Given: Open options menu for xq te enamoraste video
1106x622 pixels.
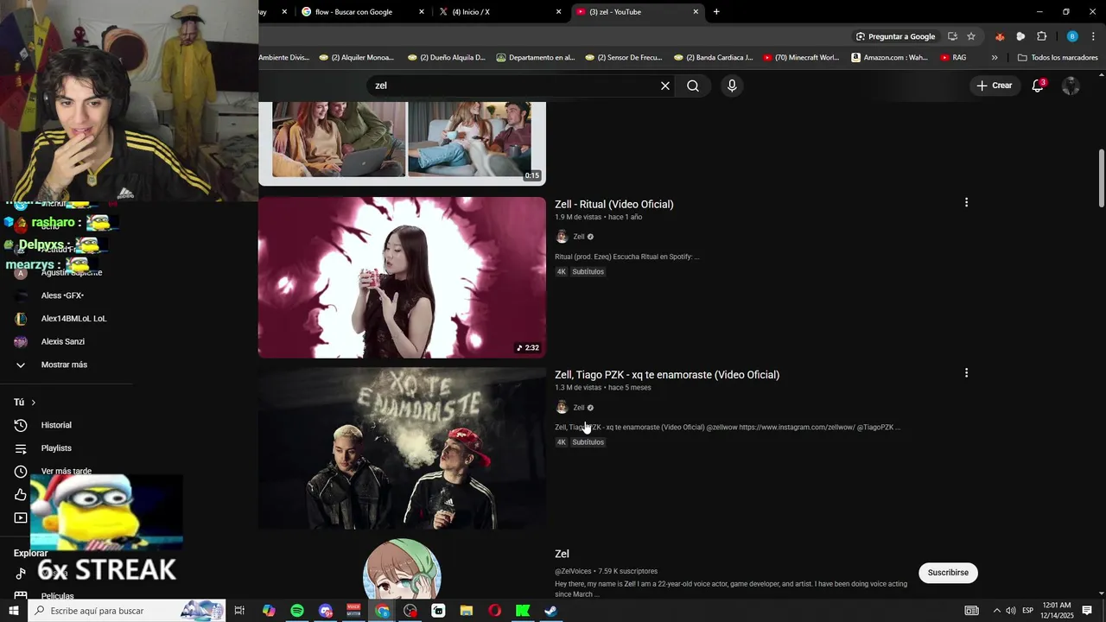Looking at the screenshot, I should 966,373.
